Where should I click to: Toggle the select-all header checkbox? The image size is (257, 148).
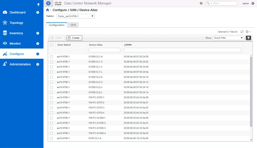tap(52, 45)
